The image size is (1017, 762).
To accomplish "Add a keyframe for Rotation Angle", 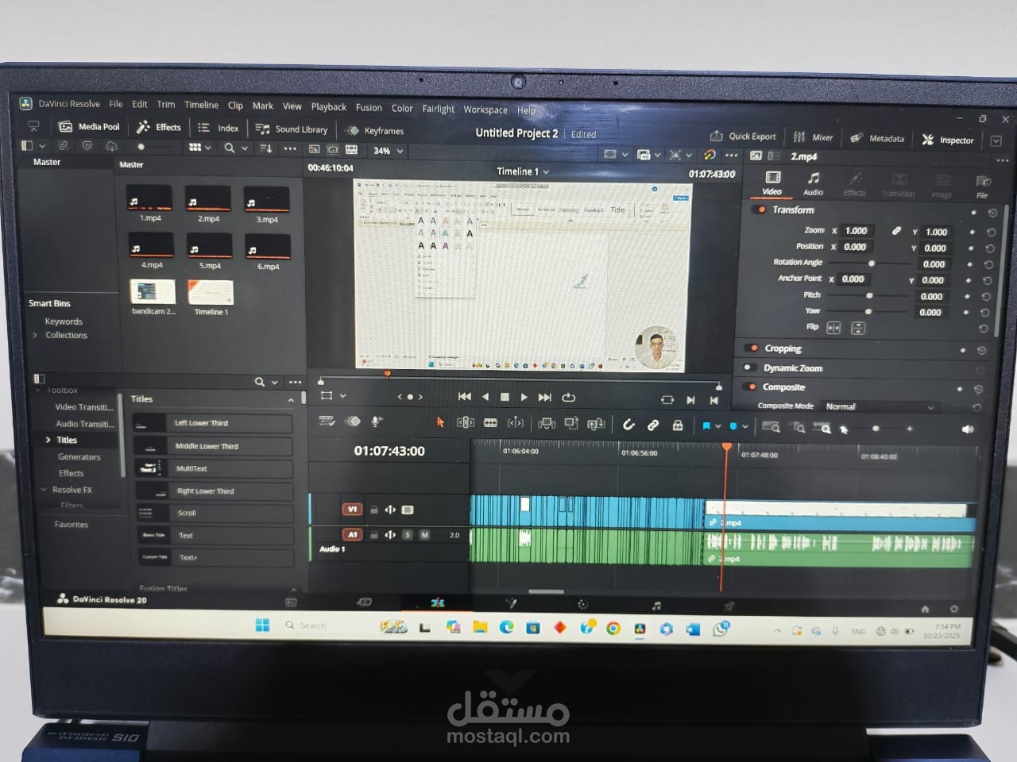I will coord(970,264).
